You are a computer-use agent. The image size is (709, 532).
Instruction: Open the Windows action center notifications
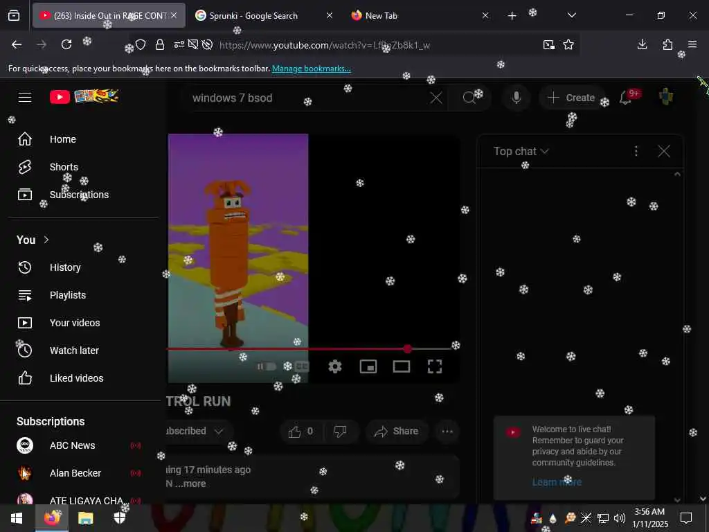pyautogui.click(x=686, y=518)
